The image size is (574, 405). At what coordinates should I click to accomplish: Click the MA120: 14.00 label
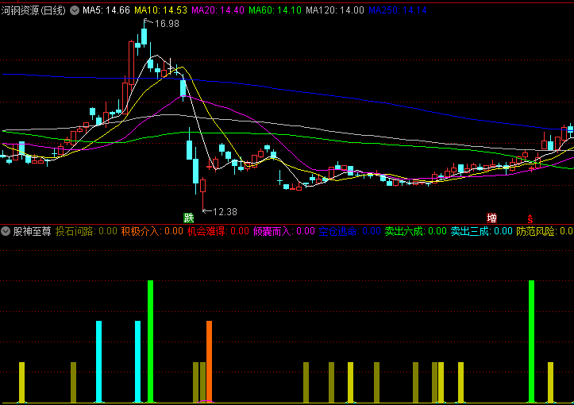[x=335, y=10]
